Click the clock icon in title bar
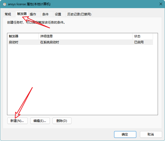The image size is (165, 141). click(x=4, y=4)
